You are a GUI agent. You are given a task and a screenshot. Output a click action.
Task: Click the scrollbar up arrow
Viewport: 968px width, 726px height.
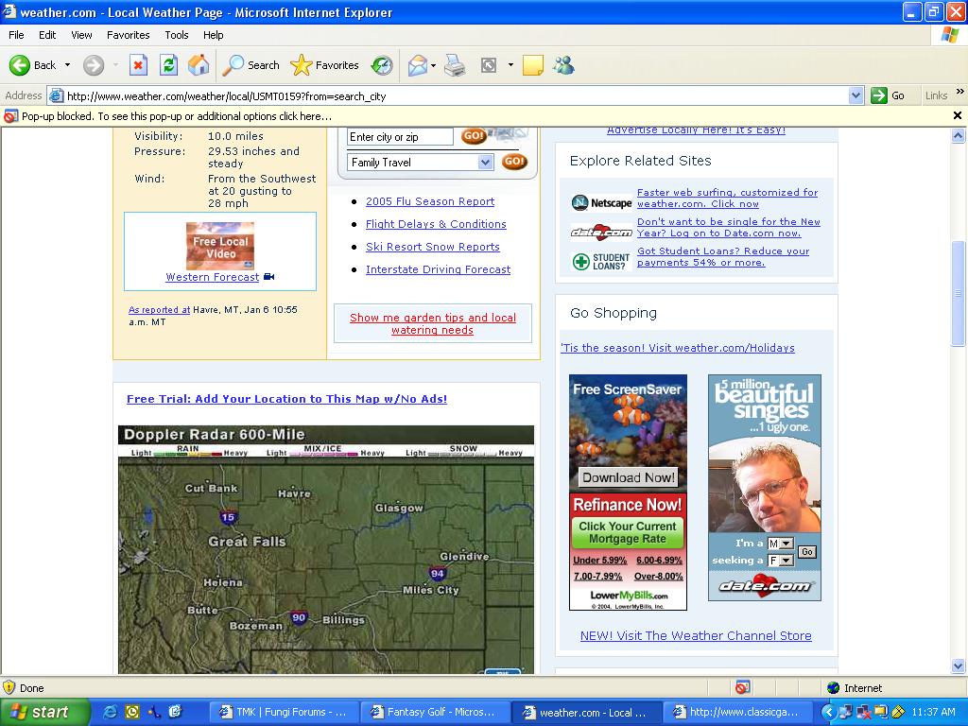[958, 136]
